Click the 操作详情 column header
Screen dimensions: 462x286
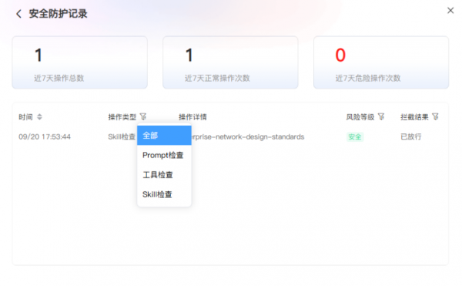(192, 117)
